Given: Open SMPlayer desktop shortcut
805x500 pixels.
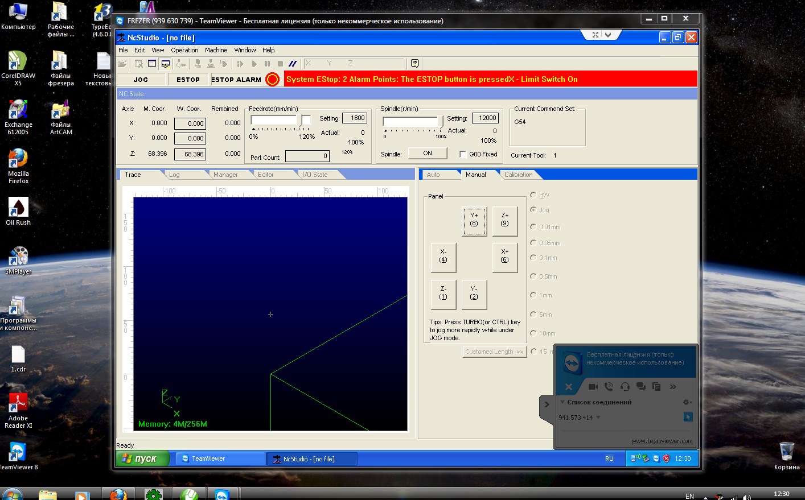Looking at the screenshot, I should [18, 261].
